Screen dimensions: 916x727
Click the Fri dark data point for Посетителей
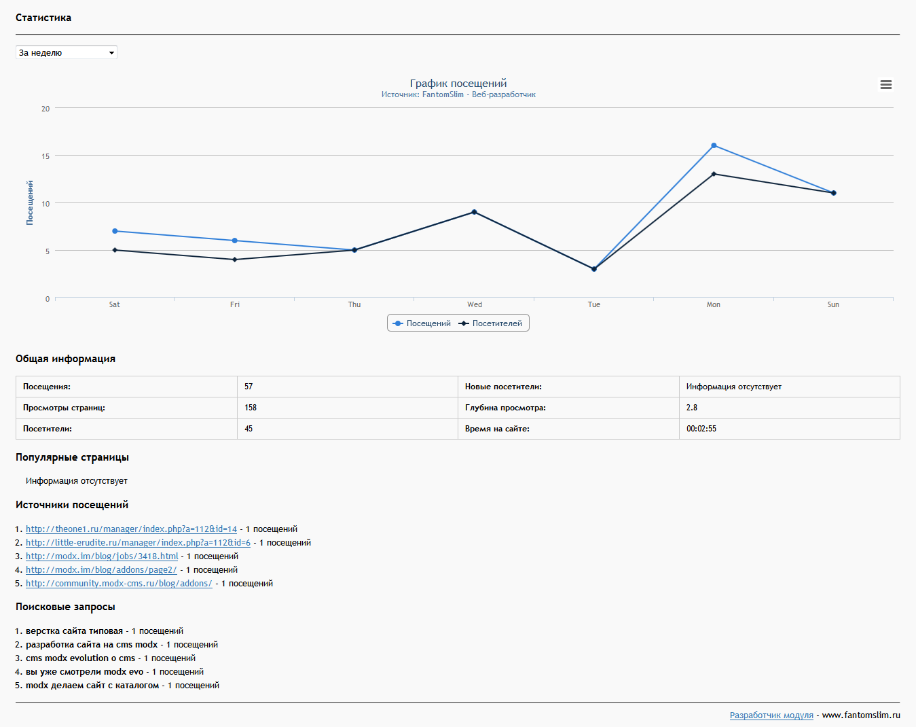pos(235,260)
